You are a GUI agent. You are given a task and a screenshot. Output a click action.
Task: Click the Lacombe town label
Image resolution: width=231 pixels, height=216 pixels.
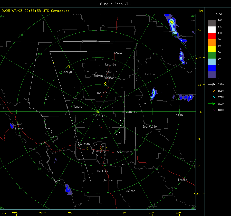(x=111, y=64)
